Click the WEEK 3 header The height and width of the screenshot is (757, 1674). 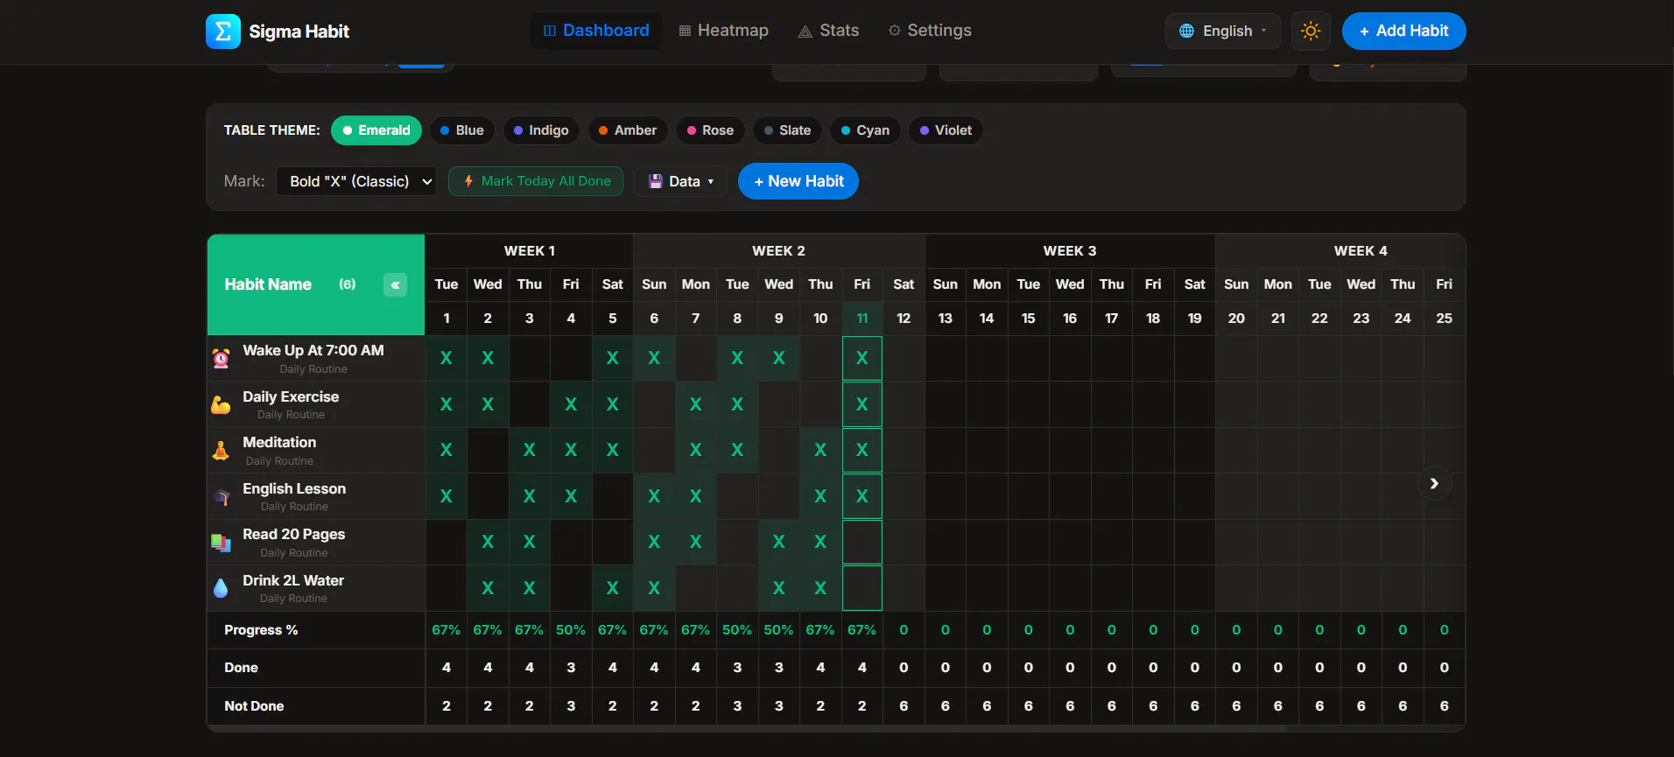1070,251
